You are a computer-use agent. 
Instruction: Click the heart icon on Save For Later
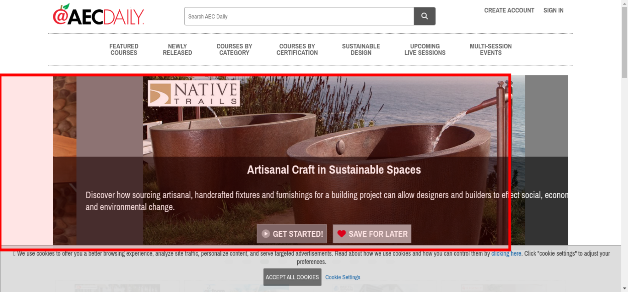point(341,234)
